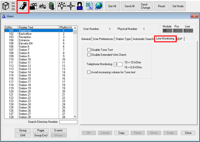Select the Station 15 row
Screen dimensions: 200x142
tap(39, 75)
